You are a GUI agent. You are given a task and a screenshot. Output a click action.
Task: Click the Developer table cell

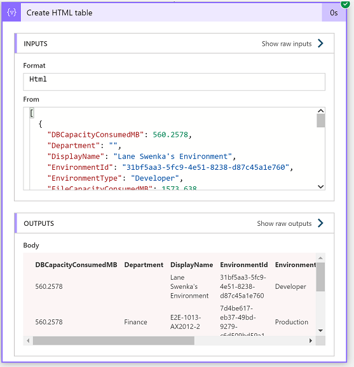pos(290,286)
